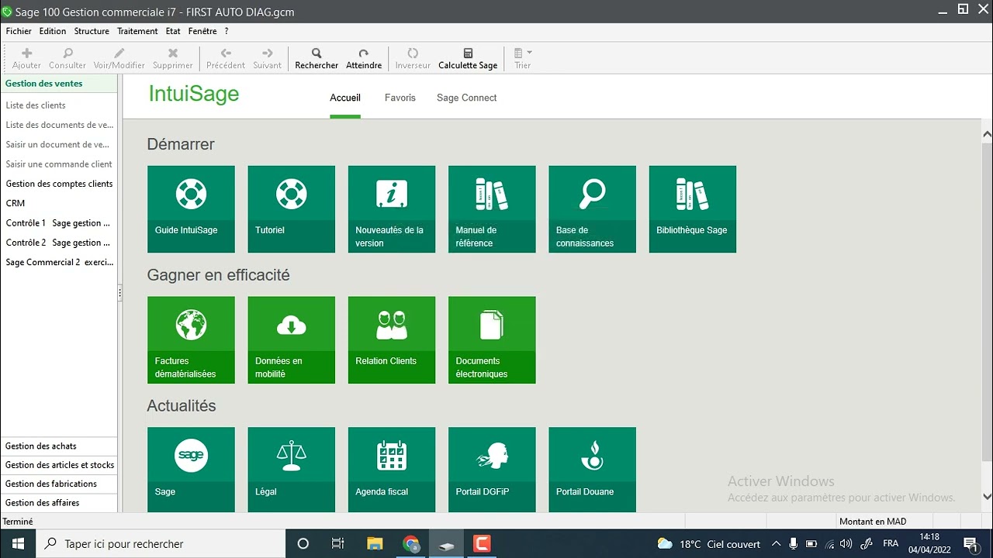The width and height of the screenshot is (993, 558).
Task: Open the Portail Douane tile
Action: (592, 470)
